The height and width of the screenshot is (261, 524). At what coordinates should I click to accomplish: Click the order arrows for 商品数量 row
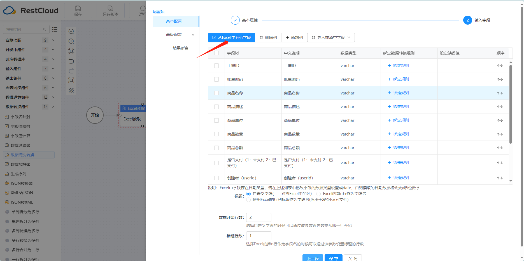click(x=500, y=134)
